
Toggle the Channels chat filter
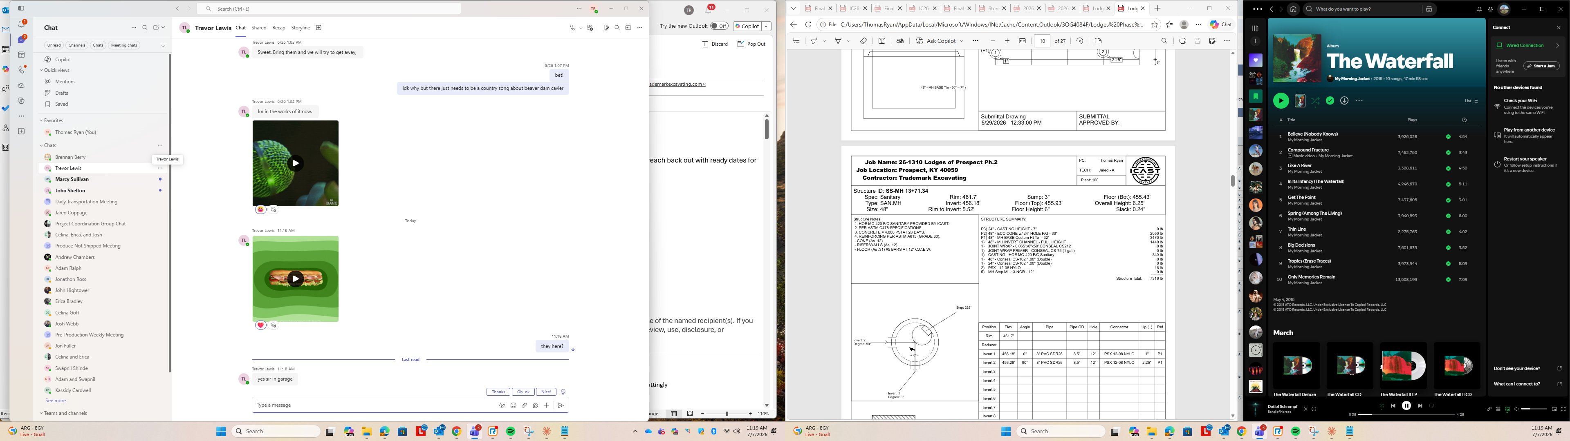(77, 45)
